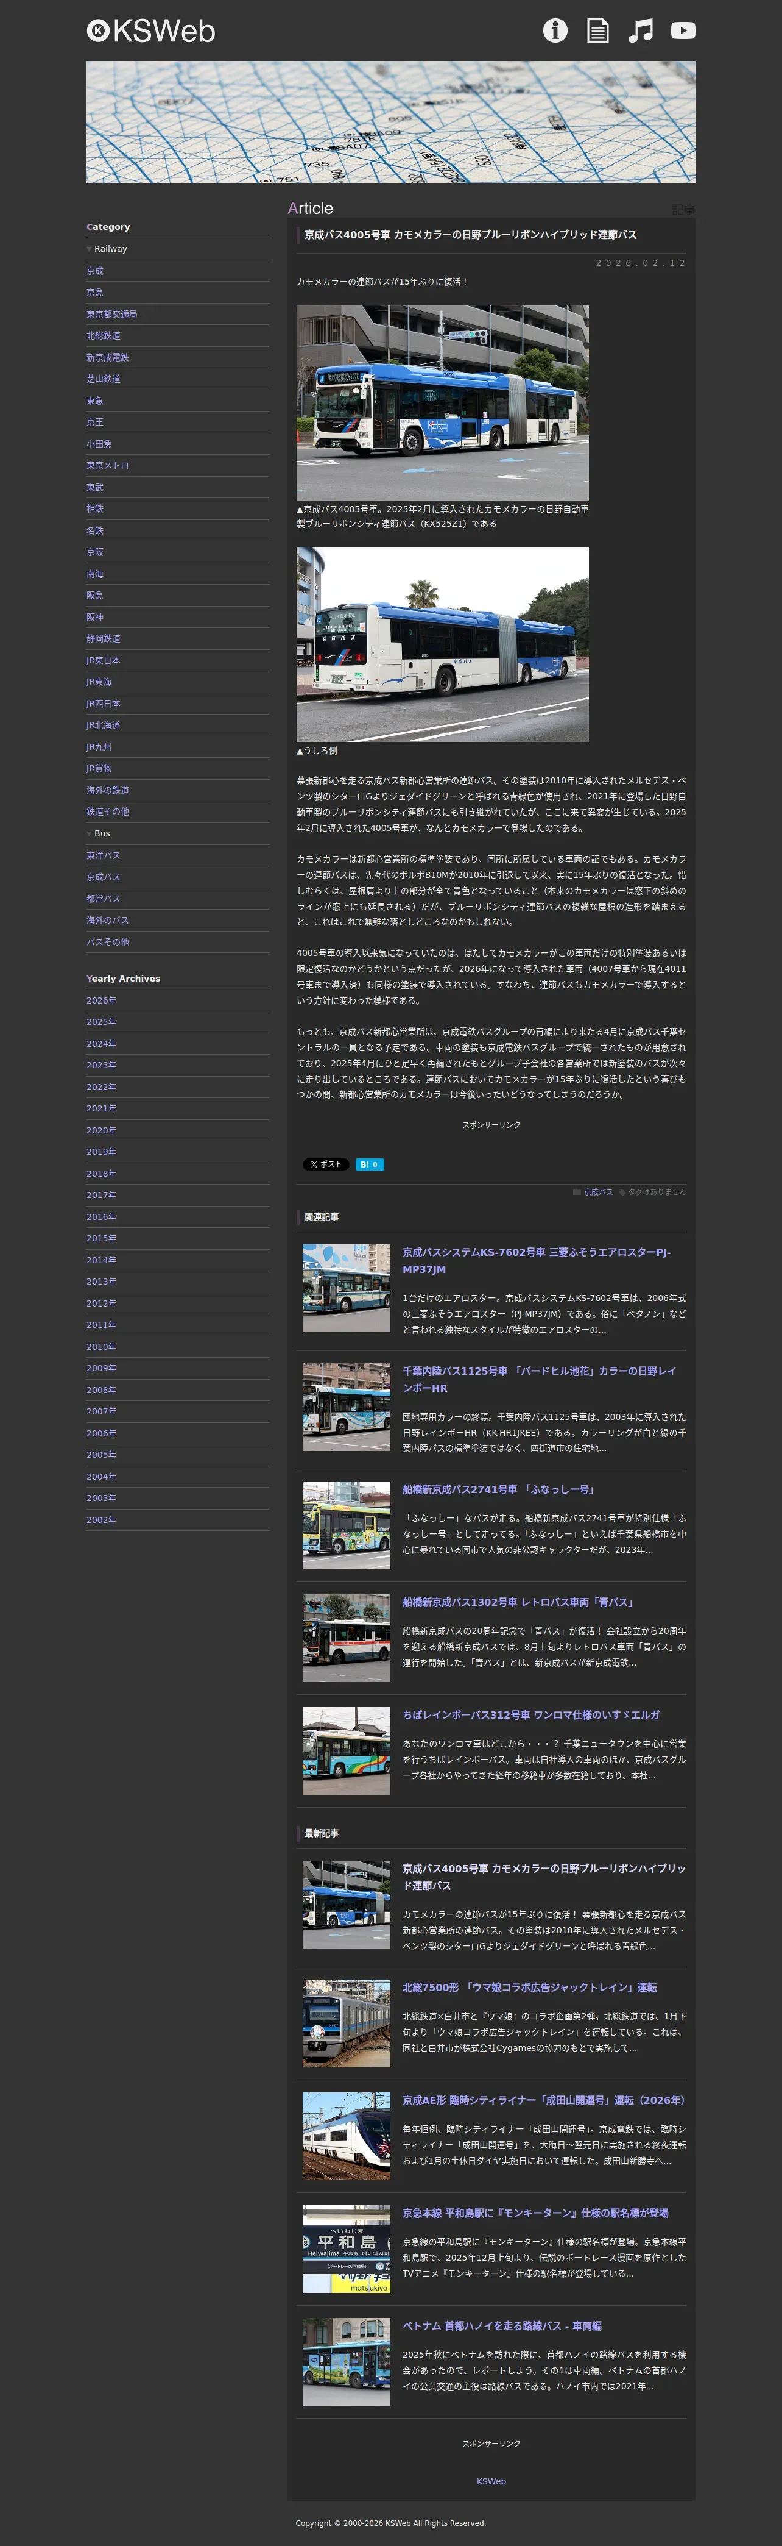Share the article with the X ポスト button
The image size is (782, 2546).
tap(326, 1164)
